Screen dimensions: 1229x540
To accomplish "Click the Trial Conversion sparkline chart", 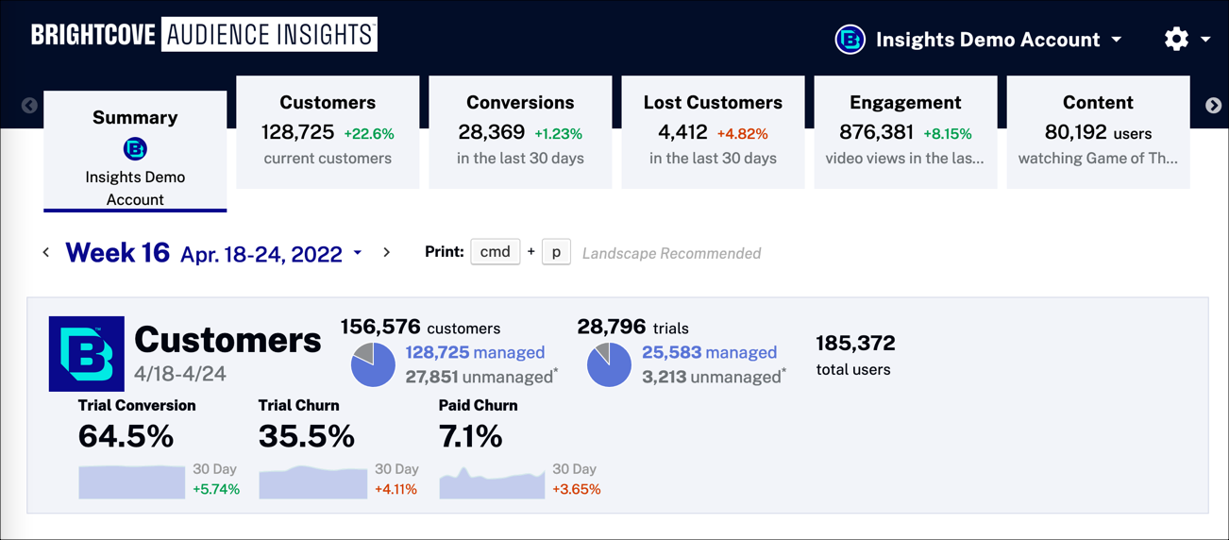I will (132, 481).
